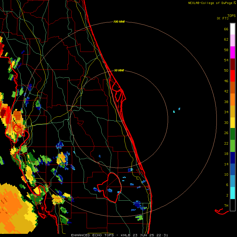
Task: Select the medium blue legend swatch
Action: pos(233,169)
